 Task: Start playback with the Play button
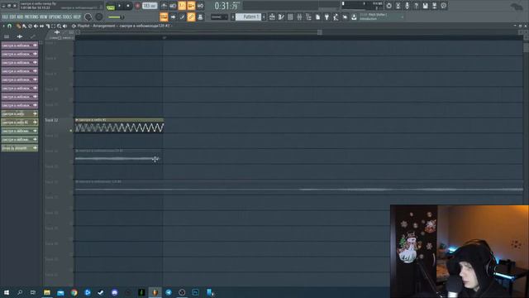coord(119,6)
